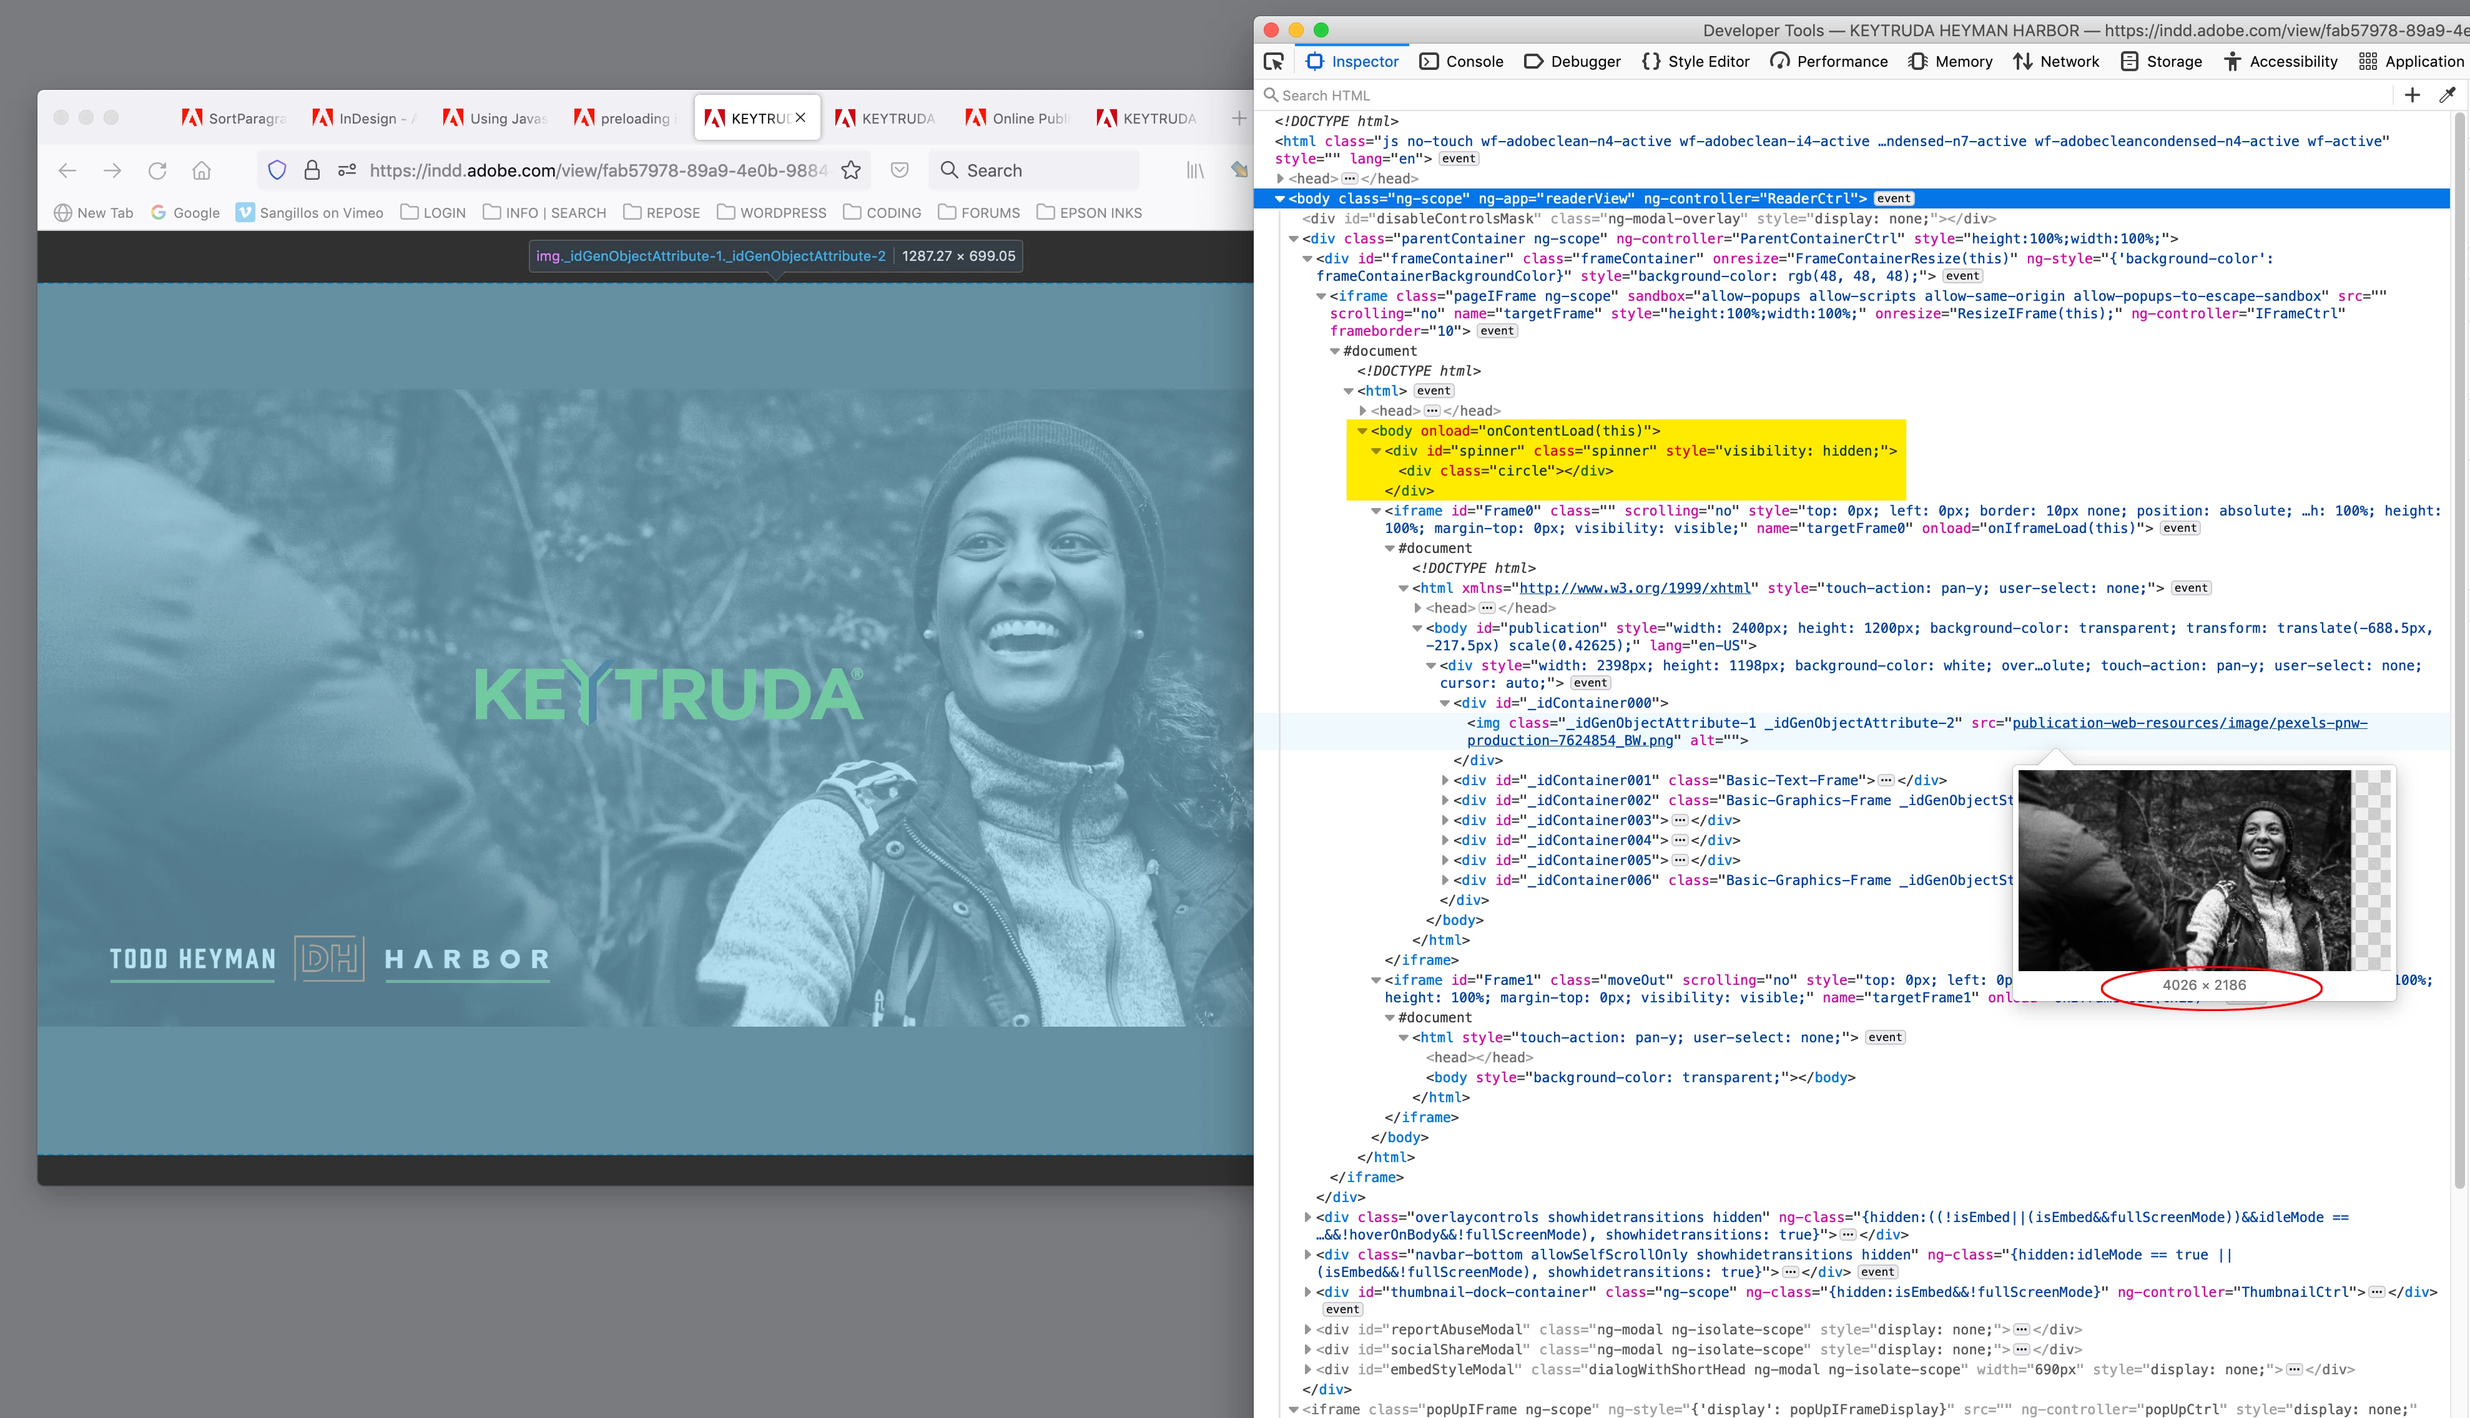
Task: Collapse the iframe Frame0 node
Action: click(1376, 511)
